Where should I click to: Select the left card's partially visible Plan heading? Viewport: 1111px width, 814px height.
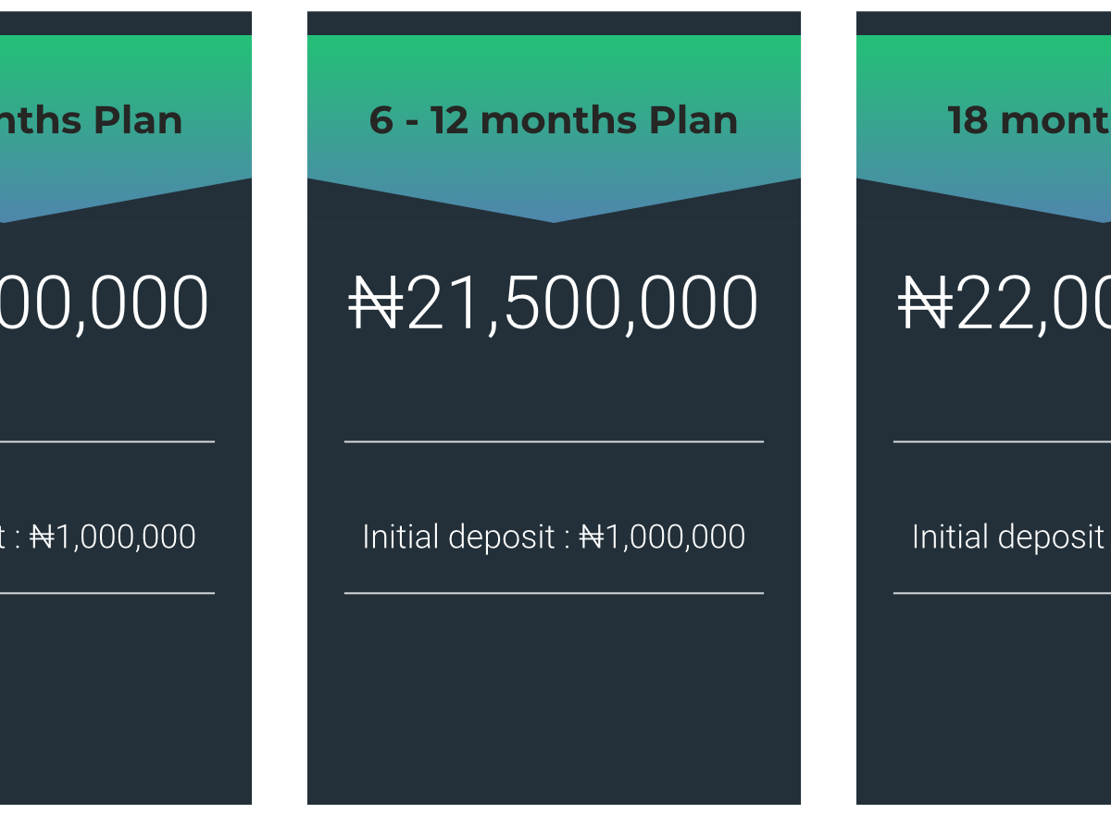click(92, 120)
